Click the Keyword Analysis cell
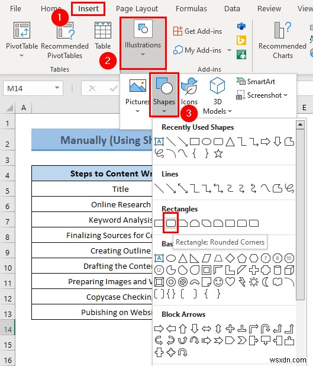Viewport: 313px width, 366px height. 92,220
